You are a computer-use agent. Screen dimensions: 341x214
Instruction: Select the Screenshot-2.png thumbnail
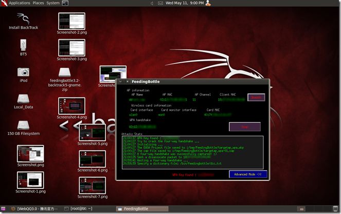tap(72, 21)
